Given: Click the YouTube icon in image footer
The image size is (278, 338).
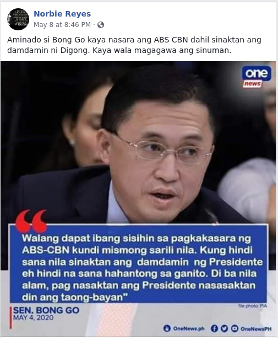Looking at the screenshot, I should pyautogui.click(x=235, y=329).
